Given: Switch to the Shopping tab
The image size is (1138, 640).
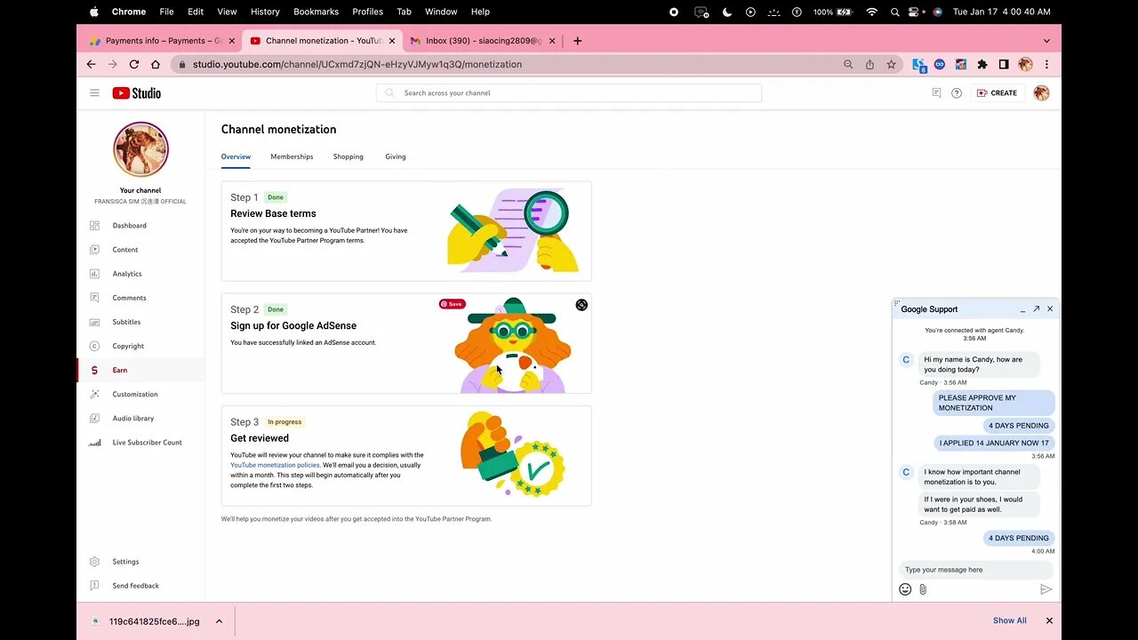Looking at the screenshot, I should 349,156.
